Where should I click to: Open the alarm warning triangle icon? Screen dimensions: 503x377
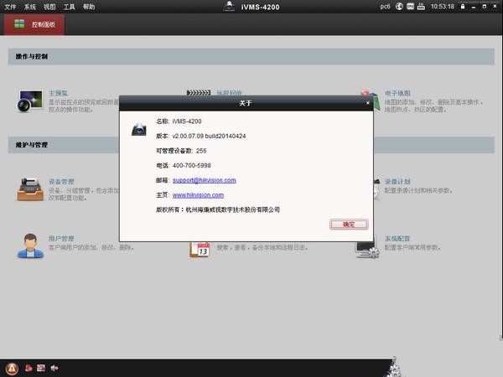[x=12, y=368]
